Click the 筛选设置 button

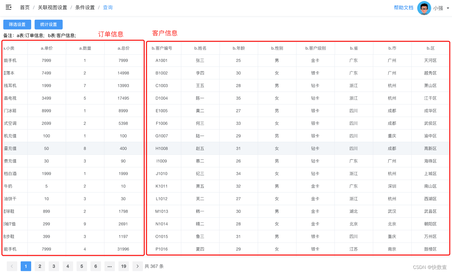tap(17, 24)
